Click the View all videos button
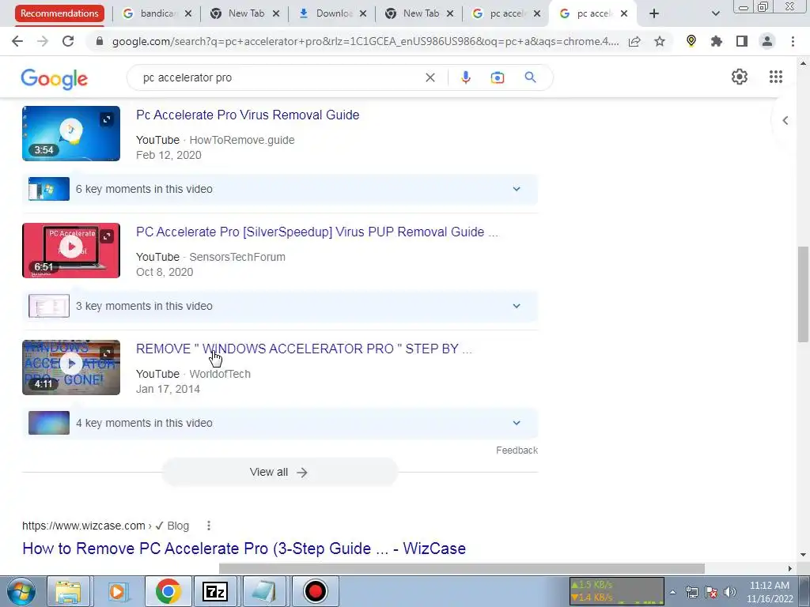810x607 pixels. click(279, 473)
